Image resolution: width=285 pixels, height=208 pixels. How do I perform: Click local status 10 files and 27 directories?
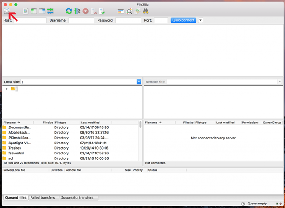pos(37,163)
